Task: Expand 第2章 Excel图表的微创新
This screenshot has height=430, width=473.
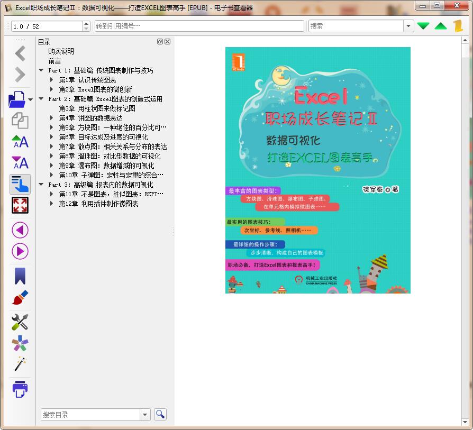Action: click(51, 89)
